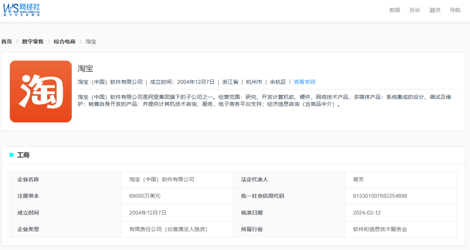Screen dimensions: 470x250
Task: Go to 首页 via the breadcrumb
Action: pyautogui.click(x=6, y=41)
